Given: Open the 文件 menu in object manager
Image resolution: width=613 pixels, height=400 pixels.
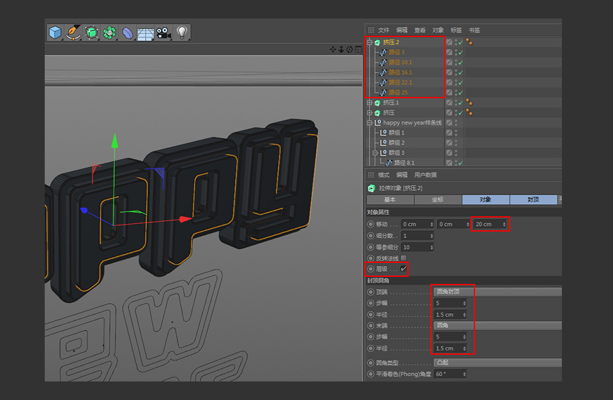Looking at the screenshot, I should [384, 30].
